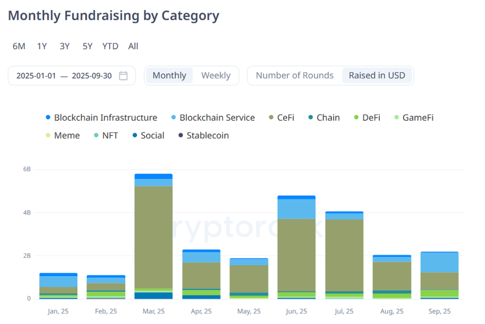Choose the All time range

pyautogui.click(x=133, y=46)
